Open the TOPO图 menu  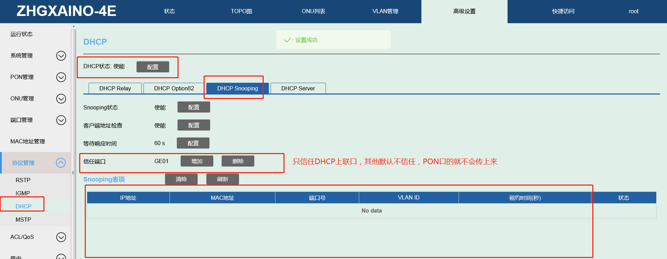point(241,11)
